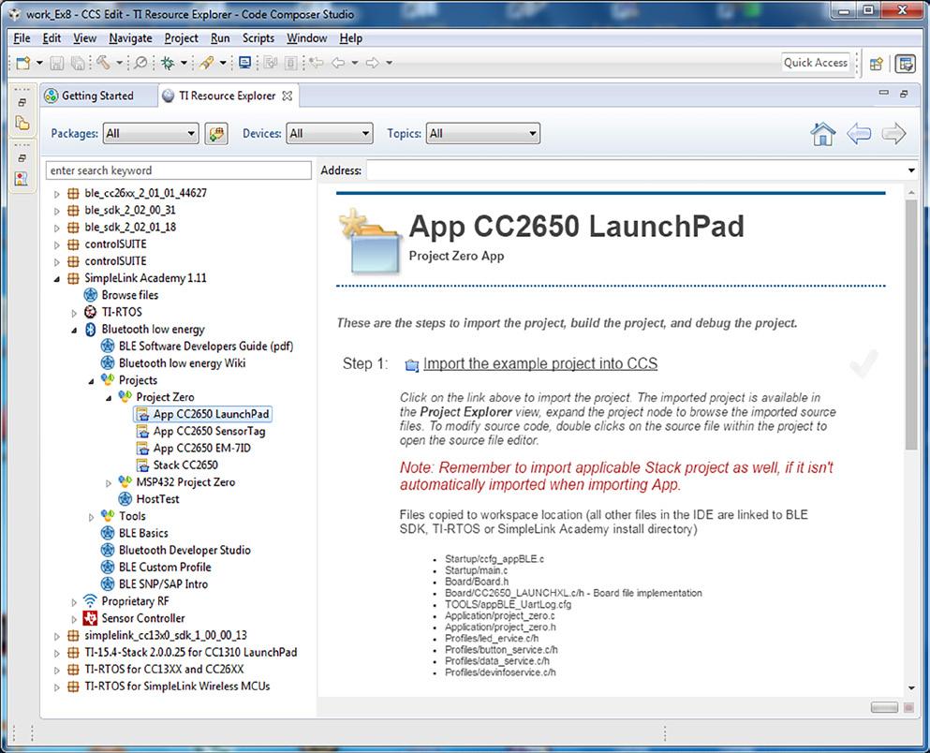
Task: Open the lower left sidebar view icon
Action: (x=22, y=178)
